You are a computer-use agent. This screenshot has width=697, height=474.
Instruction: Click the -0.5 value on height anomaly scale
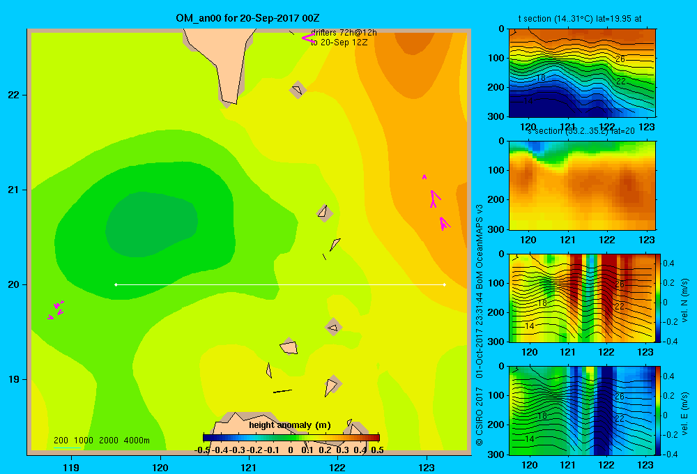click(202, 450)
